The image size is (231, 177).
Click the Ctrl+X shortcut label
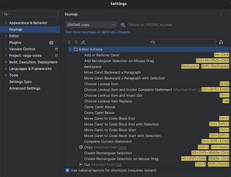pyautogui.click(x=200, y=164)
